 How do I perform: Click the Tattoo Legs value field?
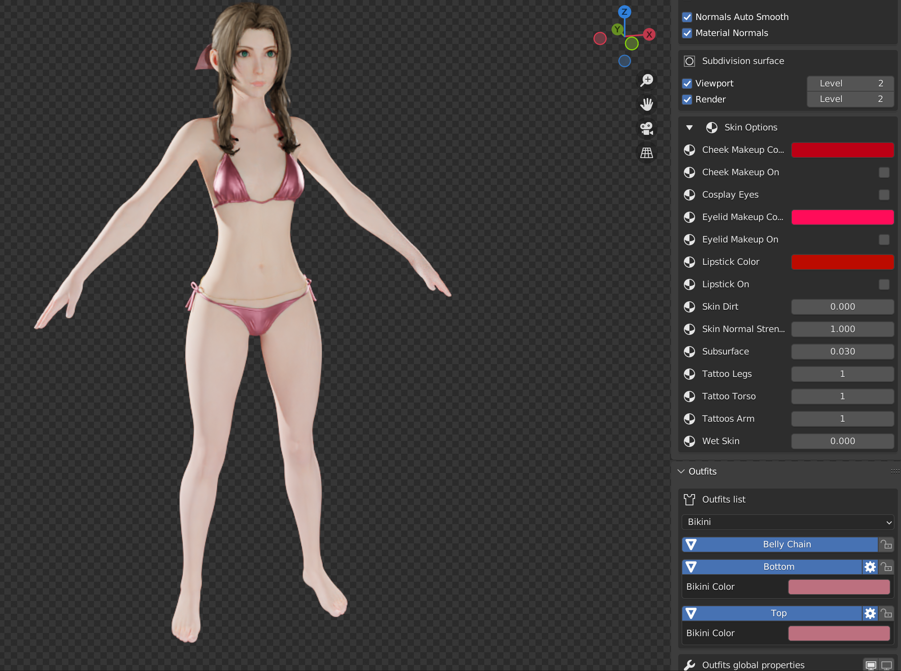(843, 374)
